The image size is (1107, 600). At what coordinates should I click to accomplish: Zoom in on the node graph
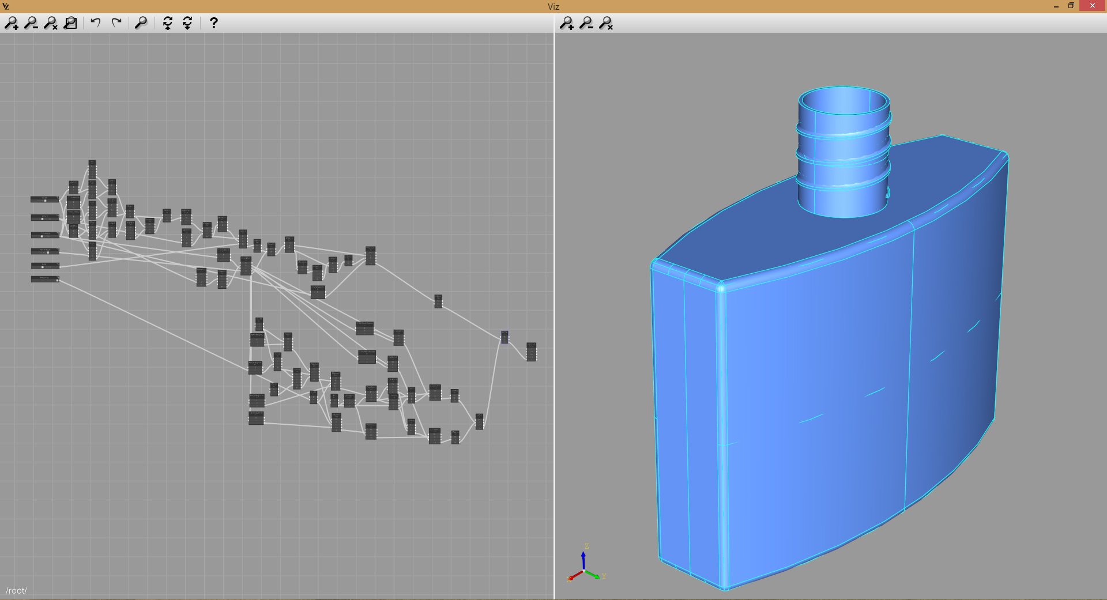tap(12, 23)
